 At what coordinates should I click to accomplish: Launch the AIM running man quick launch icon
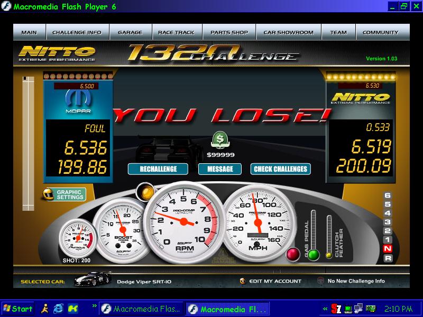45,309
